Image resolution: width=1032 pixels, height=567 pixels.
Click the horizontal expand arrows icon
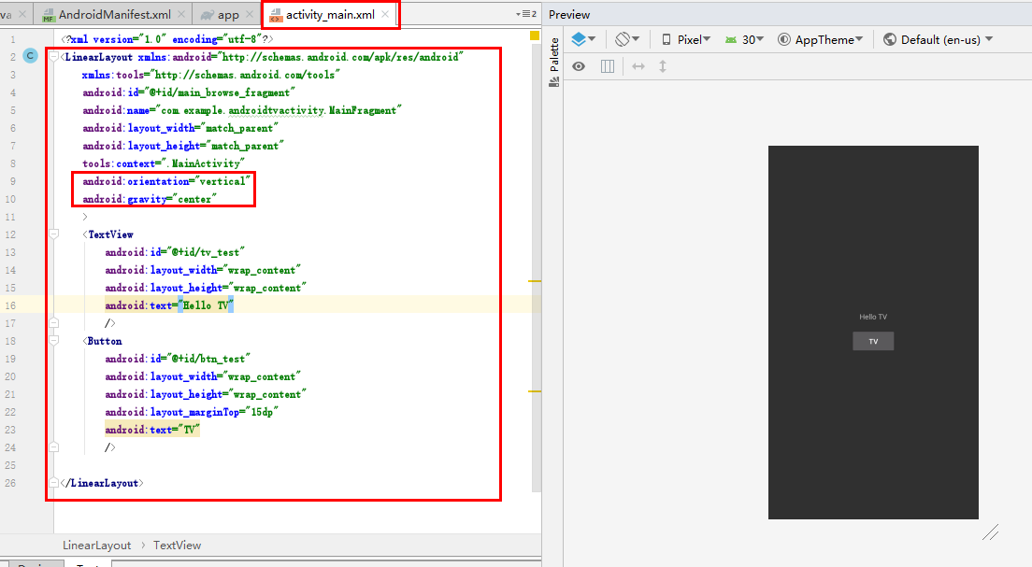point(638,66)
